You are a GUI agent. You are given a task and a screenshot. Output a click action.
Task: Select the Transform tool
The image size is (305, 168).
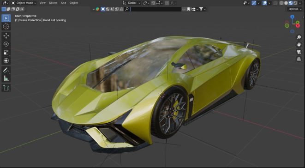[x=6, y=61]
